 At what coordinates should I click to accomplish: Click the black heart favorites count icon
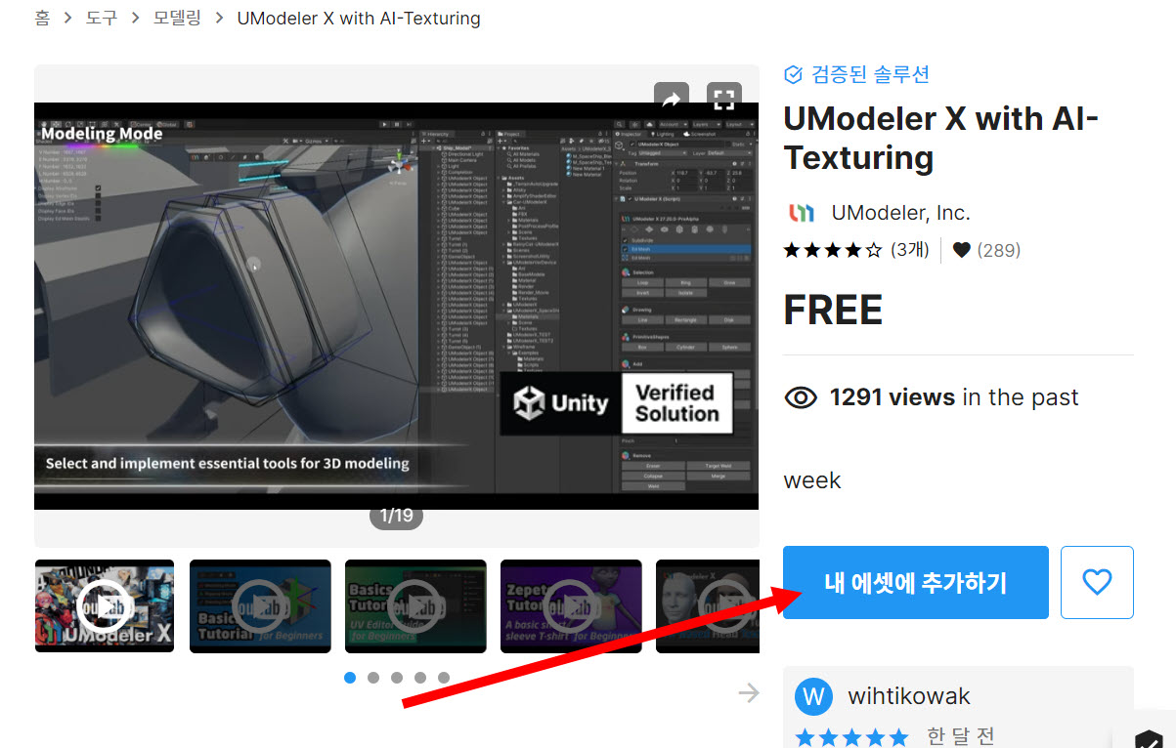[962, 250]
